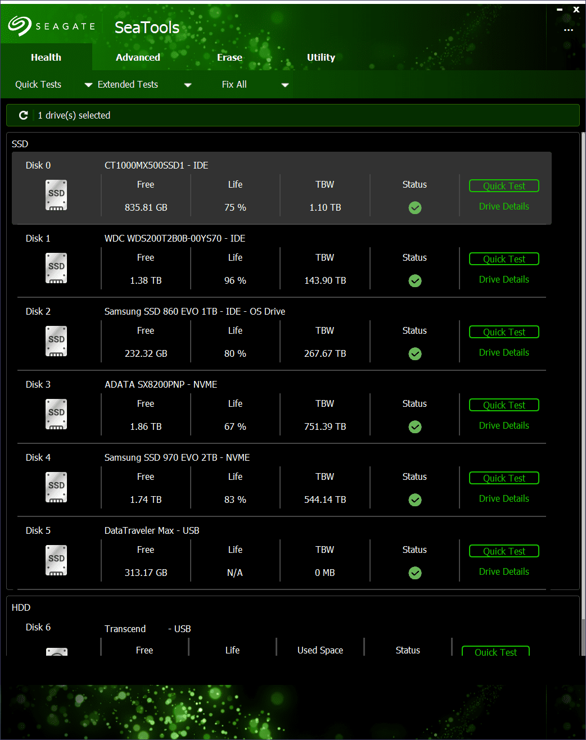This screenshot has width=586, height=740.
Task: Minimize the SeaTools window
Action: [560, 10]
